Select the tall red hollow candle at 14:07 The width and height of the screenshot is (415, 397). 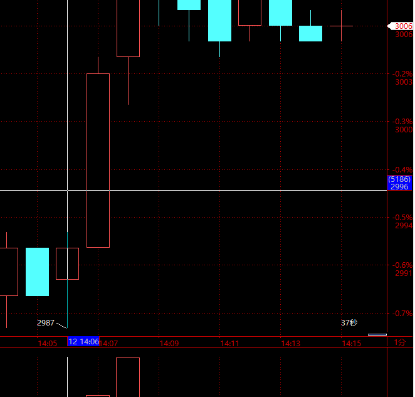click(x=98, y=161)
